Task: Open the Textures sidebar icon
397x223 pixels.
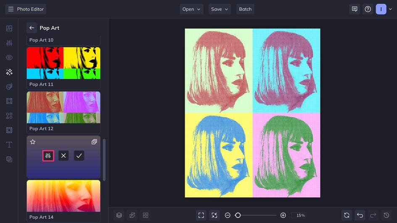Action: (x=9, y=130)
